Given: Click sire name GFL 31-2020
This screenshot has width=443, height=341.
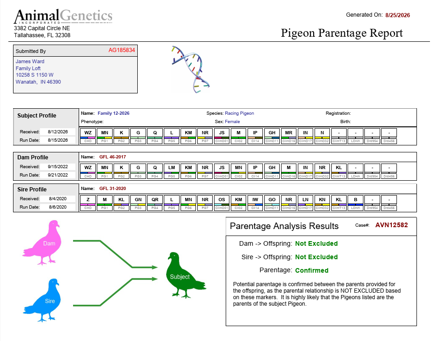Looking at the screenshot, I should click(x=113, y=189).
